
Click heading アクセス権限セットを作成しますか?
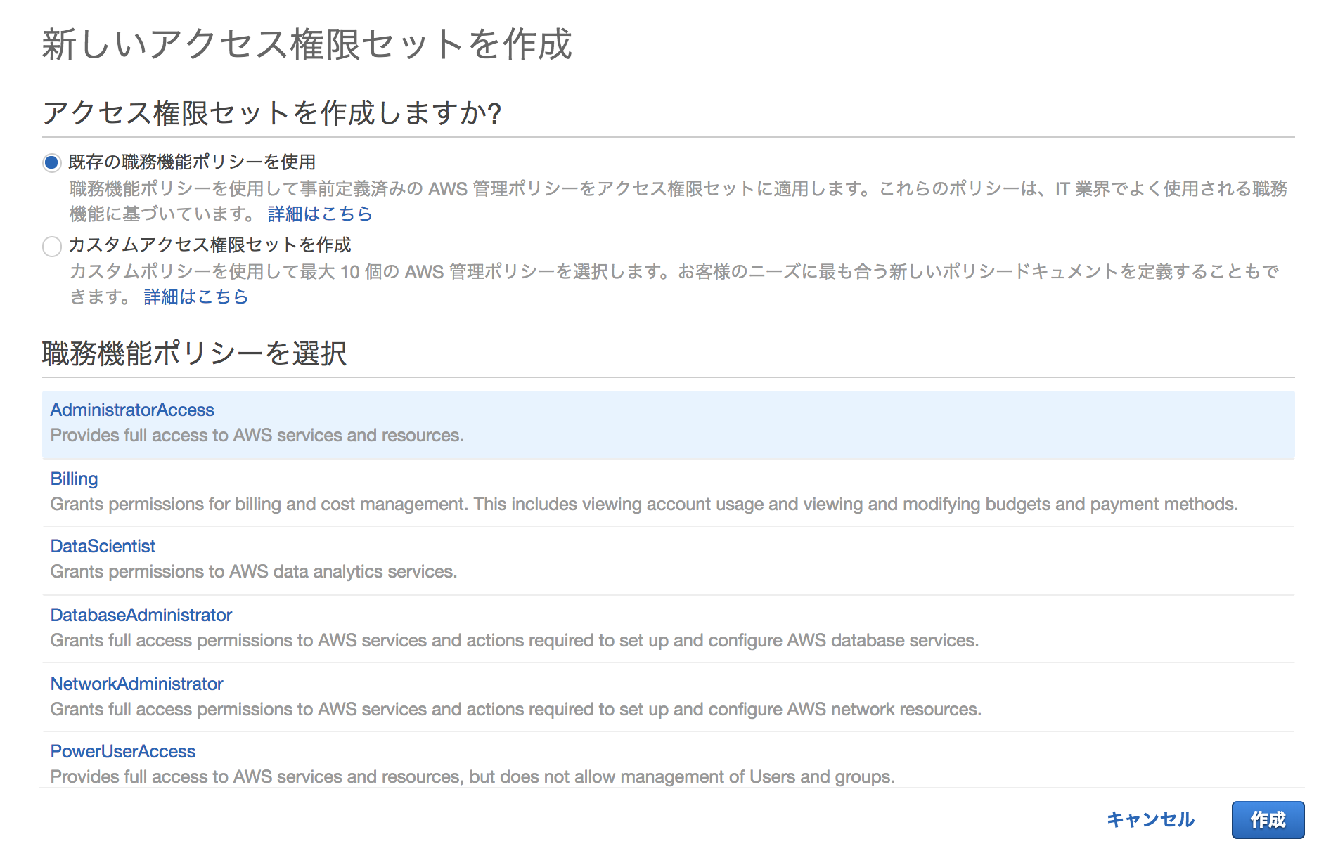(x=272, y=113)
